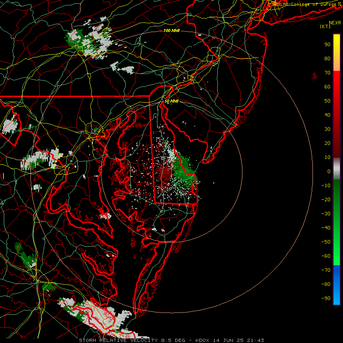Screen dimensions: 343x343
Task: Click the '-90' value on velocity scale
Action: [x=326, y=298]
